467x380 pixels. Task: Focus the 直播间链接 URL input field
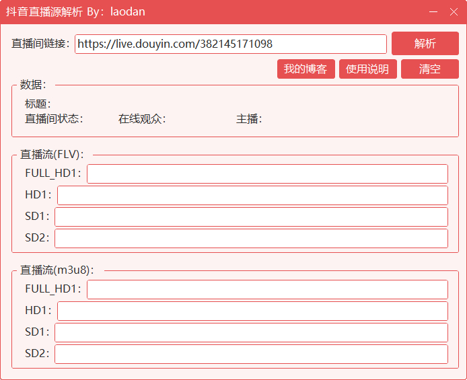pos(231,44)
